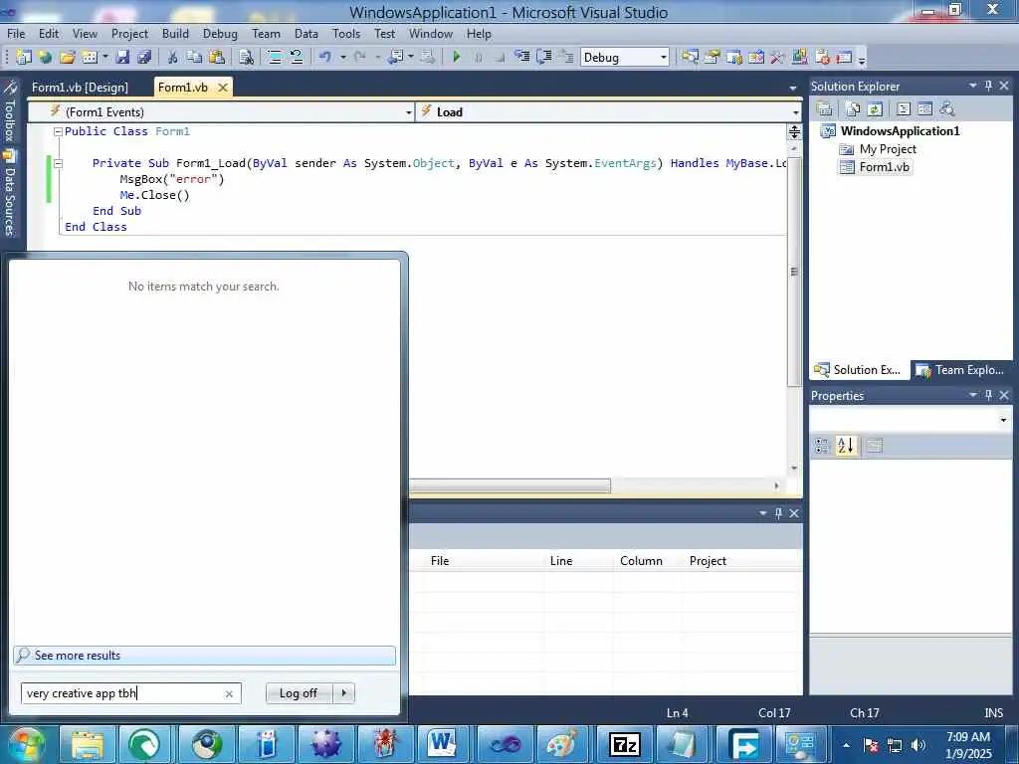
Task: Click the Project column header in Error List
Action: click(x=708, y=561)
